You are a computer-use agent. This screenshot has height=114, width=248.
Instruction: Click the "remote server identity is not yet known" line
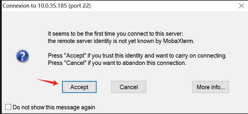(121, 41)
